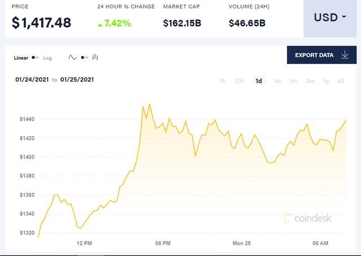Select the 12h time range
Screen dimensions: 361x256
(239, 81)
